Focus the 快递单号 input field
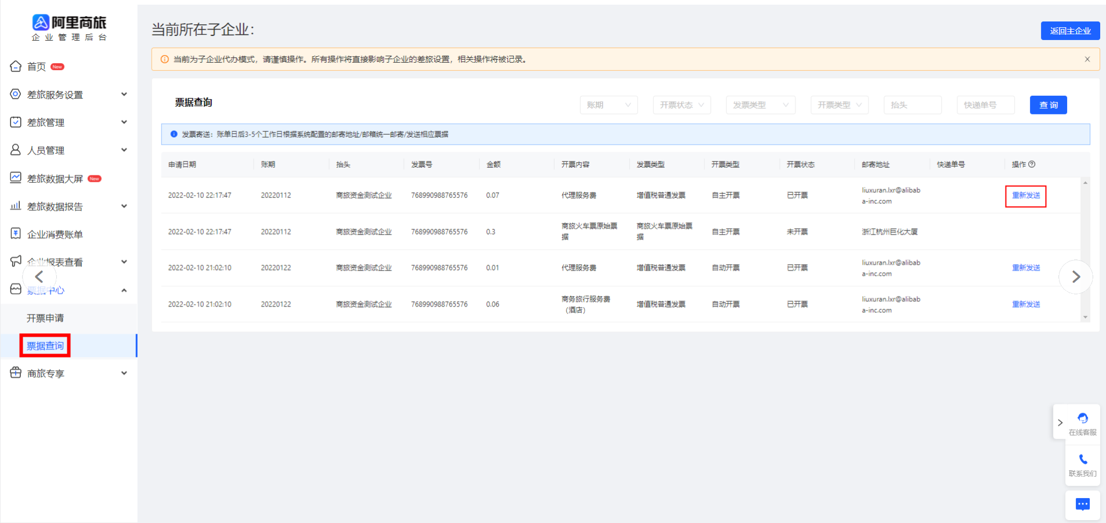 click(986, 105)
